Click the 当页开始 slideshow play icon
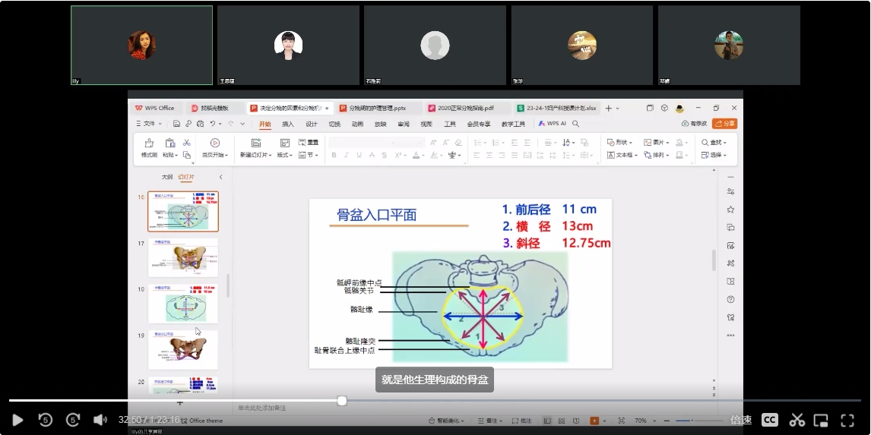This screenshot has height=435, width=871. (215, 143)
